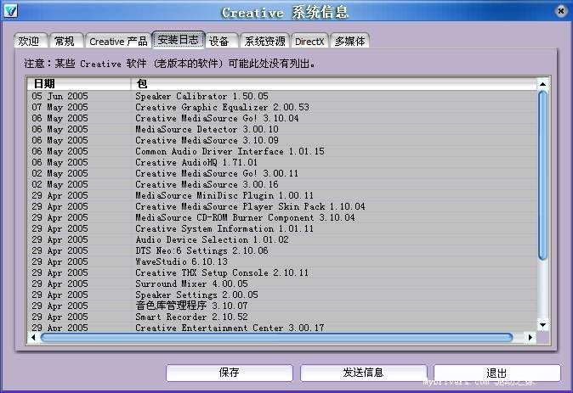Select Audio Device Selection 1.01.02 row
Viewport: 573px width, 393px height.
point(282,239)
